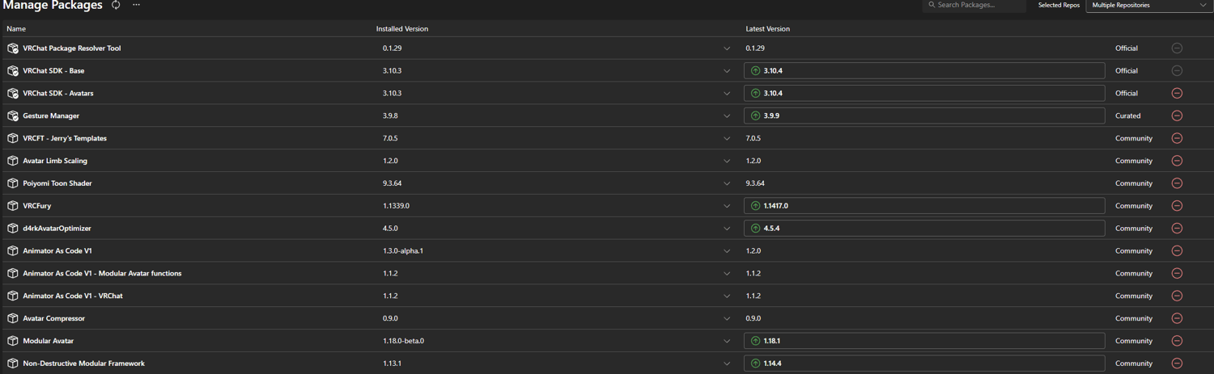Image resolution: width=1214 pixels, height=374 pixels.
Task: Click the Curated label for Gesture Manager
Action: pyautogui.click(x=1127, y=116)
